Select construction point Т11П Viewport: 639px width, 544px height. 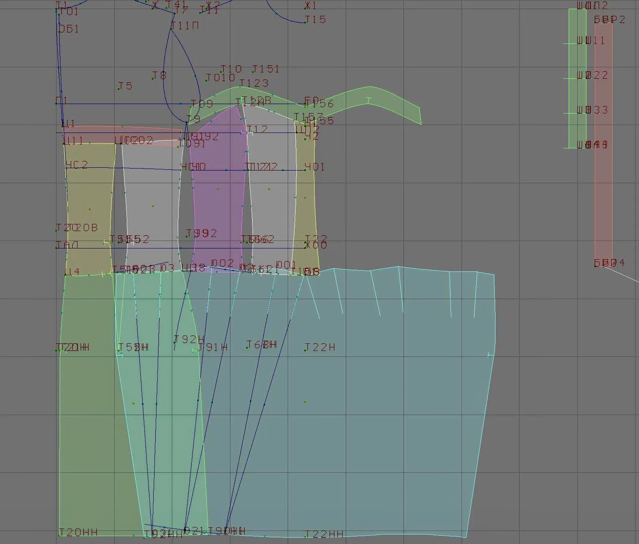click(185, 26)
